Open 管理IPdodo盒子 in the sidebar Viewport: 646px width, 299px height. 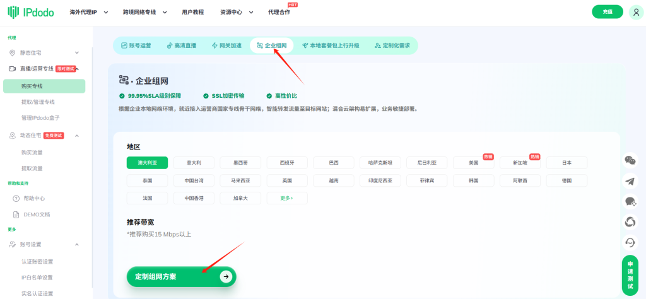click(x=40, y=118)
